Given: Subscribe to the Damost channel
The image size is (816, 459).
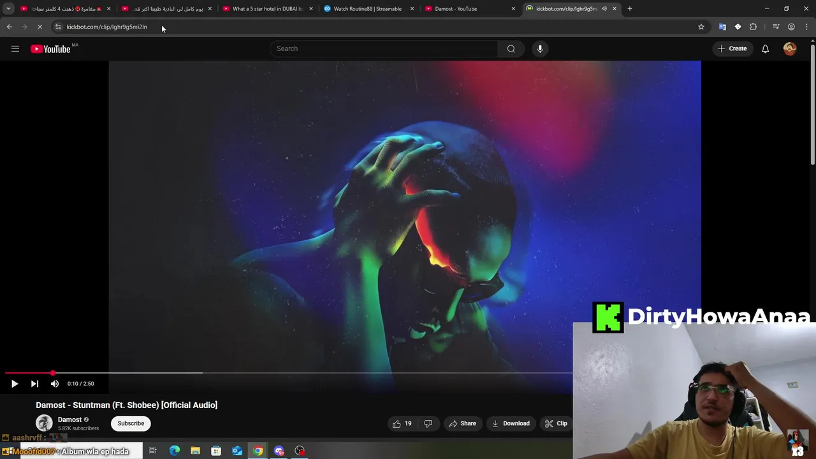Looking at the screenshot, I should [x=131, y=423].
